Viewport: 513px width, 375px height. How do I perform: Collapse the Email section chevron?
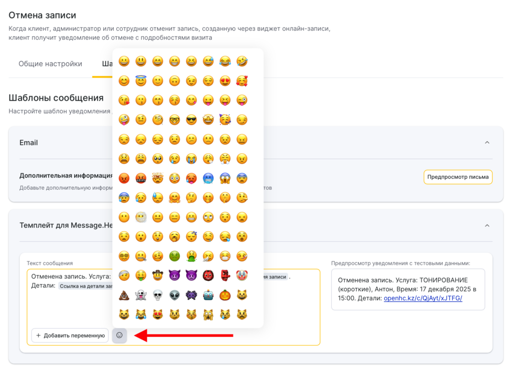(487, 143)
